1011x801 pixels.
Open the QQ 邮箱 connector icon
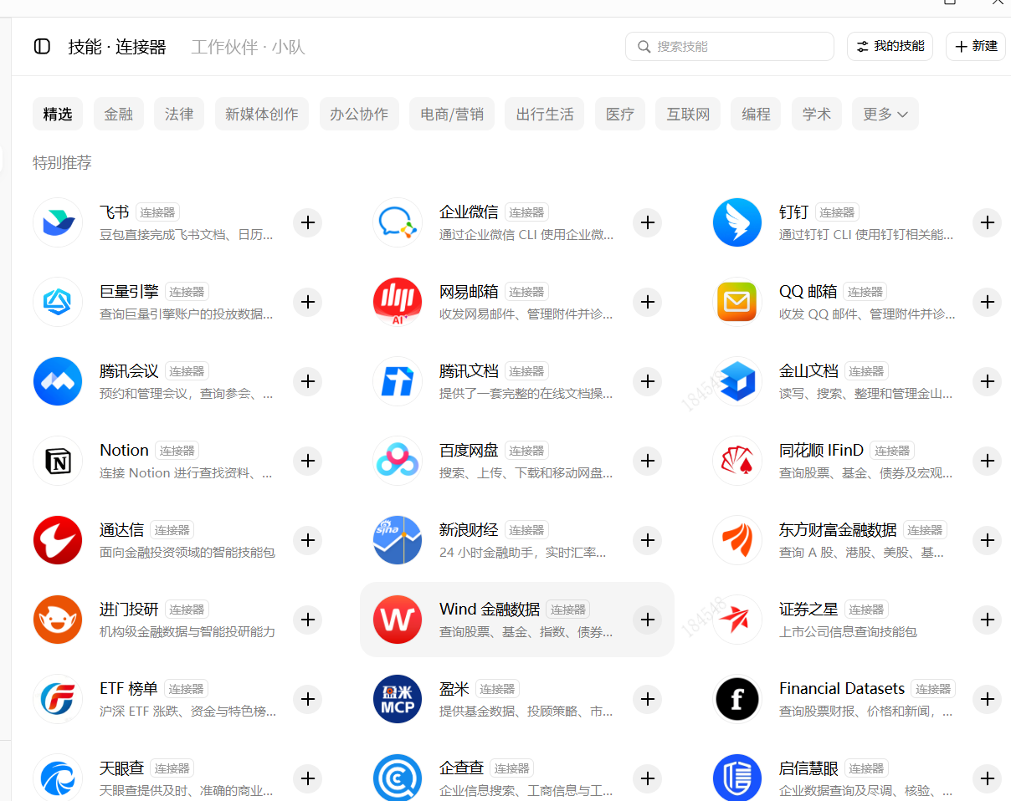pos(737,302)
